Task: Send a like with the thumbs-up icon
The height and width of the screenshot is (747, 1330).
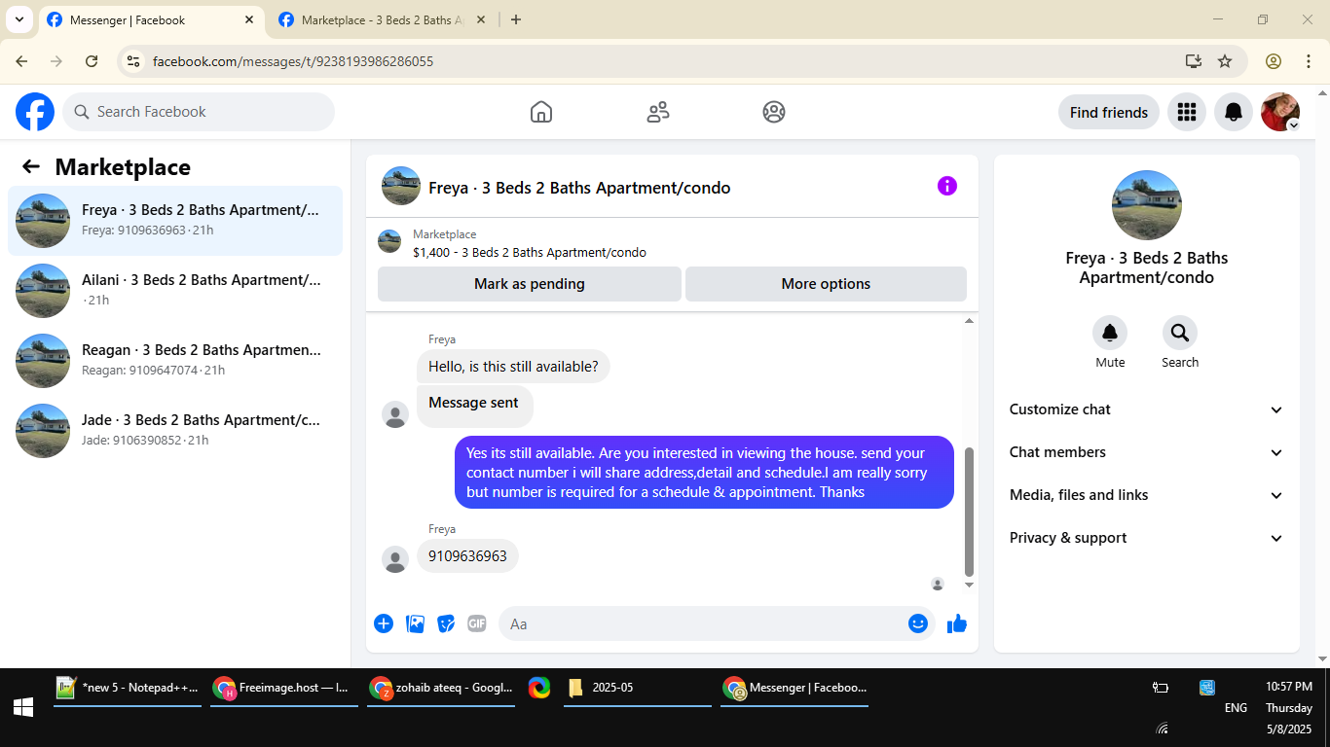Action: tap(957, 623)
